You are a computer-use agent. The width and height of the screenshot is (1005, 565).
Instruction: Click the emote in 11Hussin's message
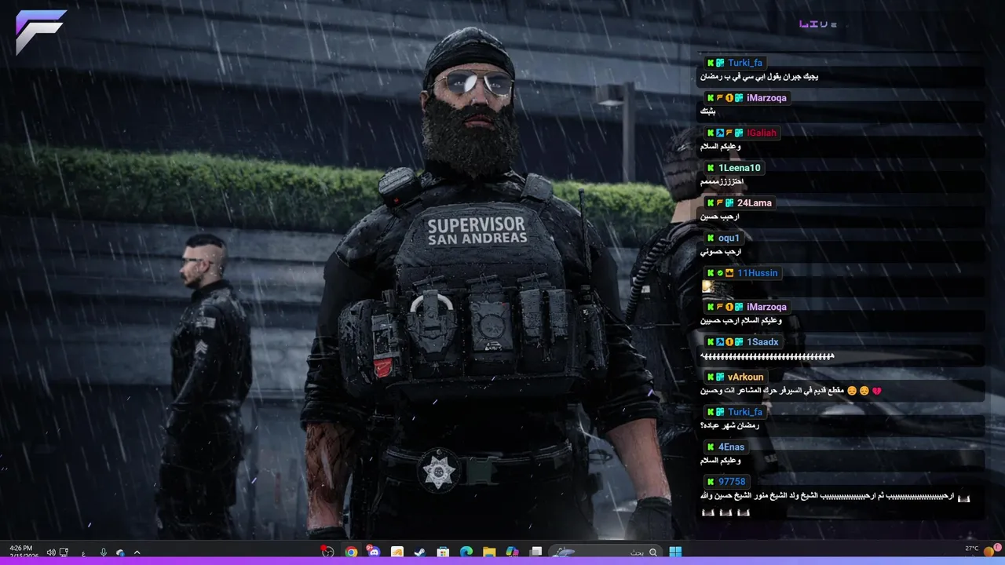pyautogui.click(x=708, y=286)
